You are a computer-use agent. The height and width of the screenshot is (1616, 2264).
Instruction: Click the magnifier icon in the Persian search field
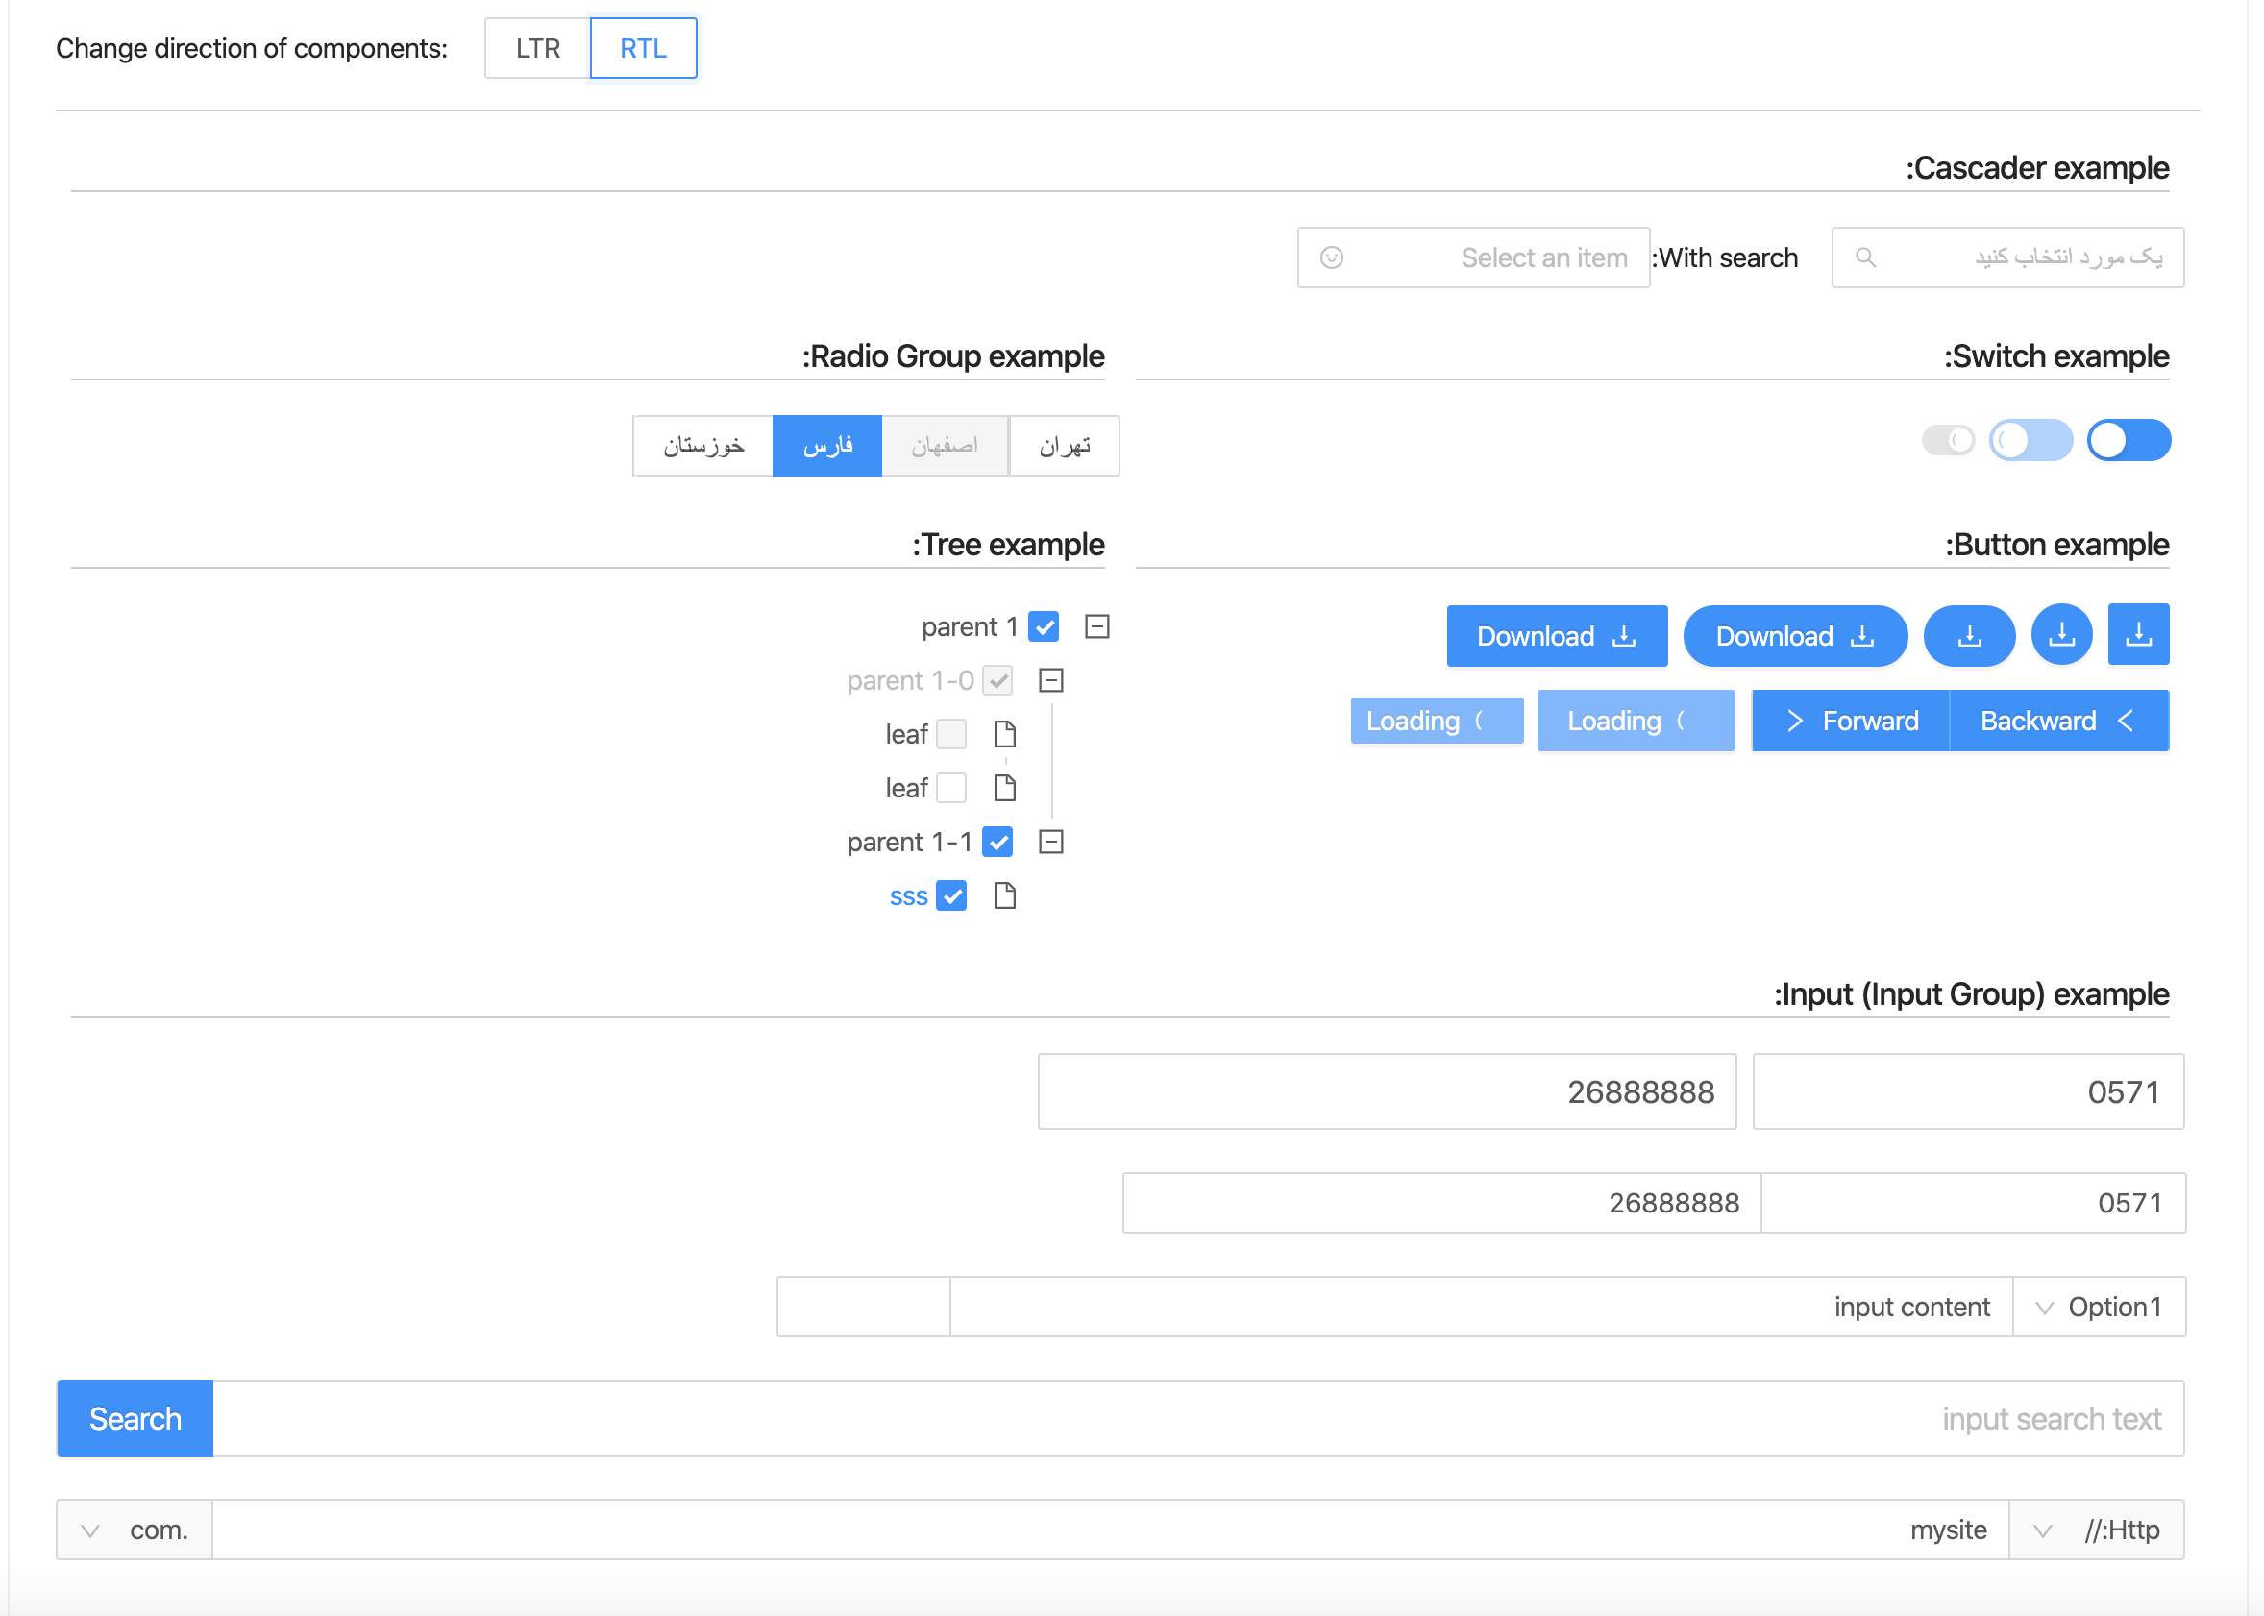[1866, 257]
